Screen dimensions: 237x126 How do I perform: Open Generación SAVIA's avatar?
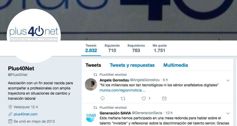click(x=91, y=117)
